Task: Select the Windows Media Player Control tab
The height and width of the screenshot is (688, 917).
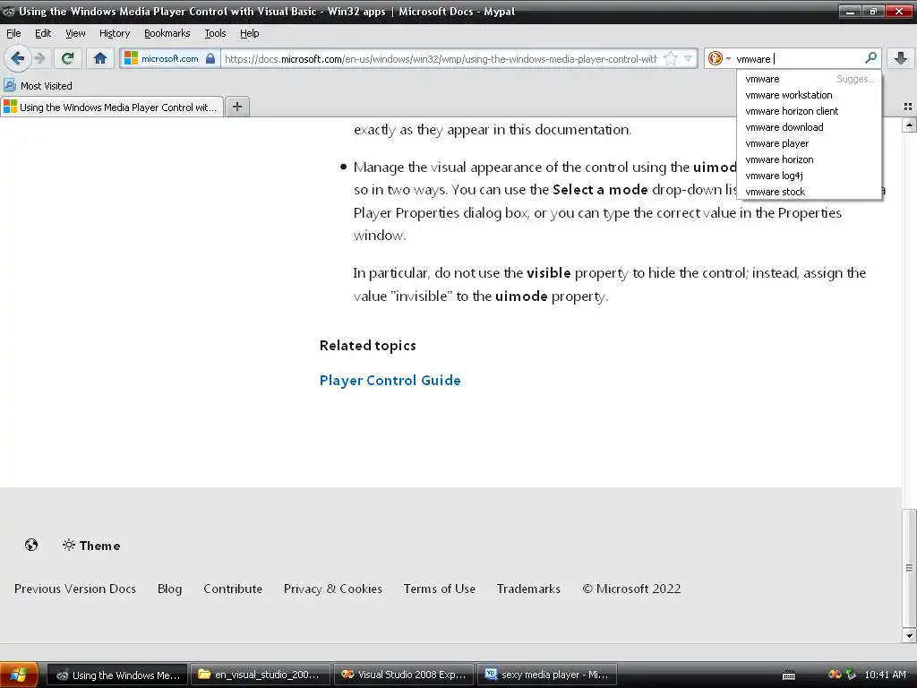Action: point(112,107)
